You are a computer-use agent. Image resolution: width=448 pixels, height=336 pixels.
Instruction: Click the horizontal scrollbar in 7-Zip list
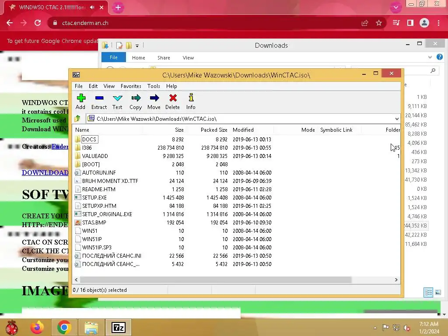(216, 280)
